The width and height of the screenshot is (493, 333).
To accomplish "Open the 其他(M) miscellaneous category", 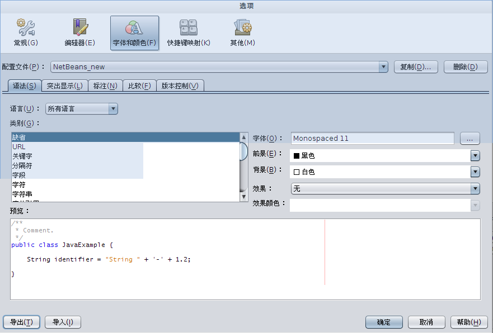I will click(242, 33).
